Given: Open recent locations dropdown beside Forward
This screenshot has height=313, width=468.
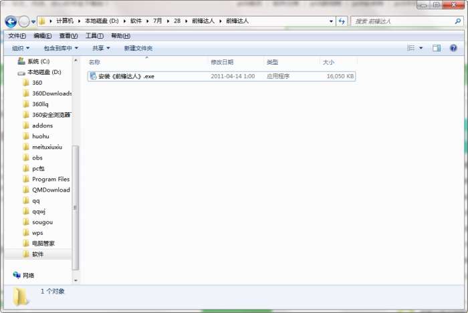Looking at the screenshot, I should click(33, 21).
